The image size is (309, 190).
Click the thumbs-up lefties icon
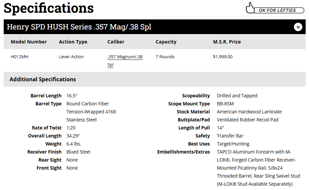point(251,8)
